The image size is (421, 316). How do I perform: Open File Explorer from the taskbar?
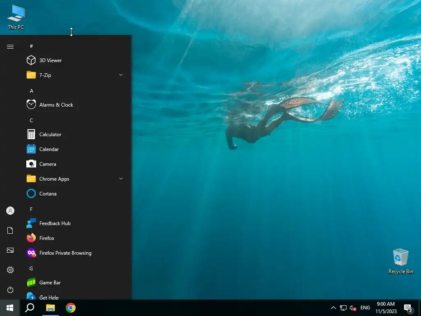click(x=50, y=308)
